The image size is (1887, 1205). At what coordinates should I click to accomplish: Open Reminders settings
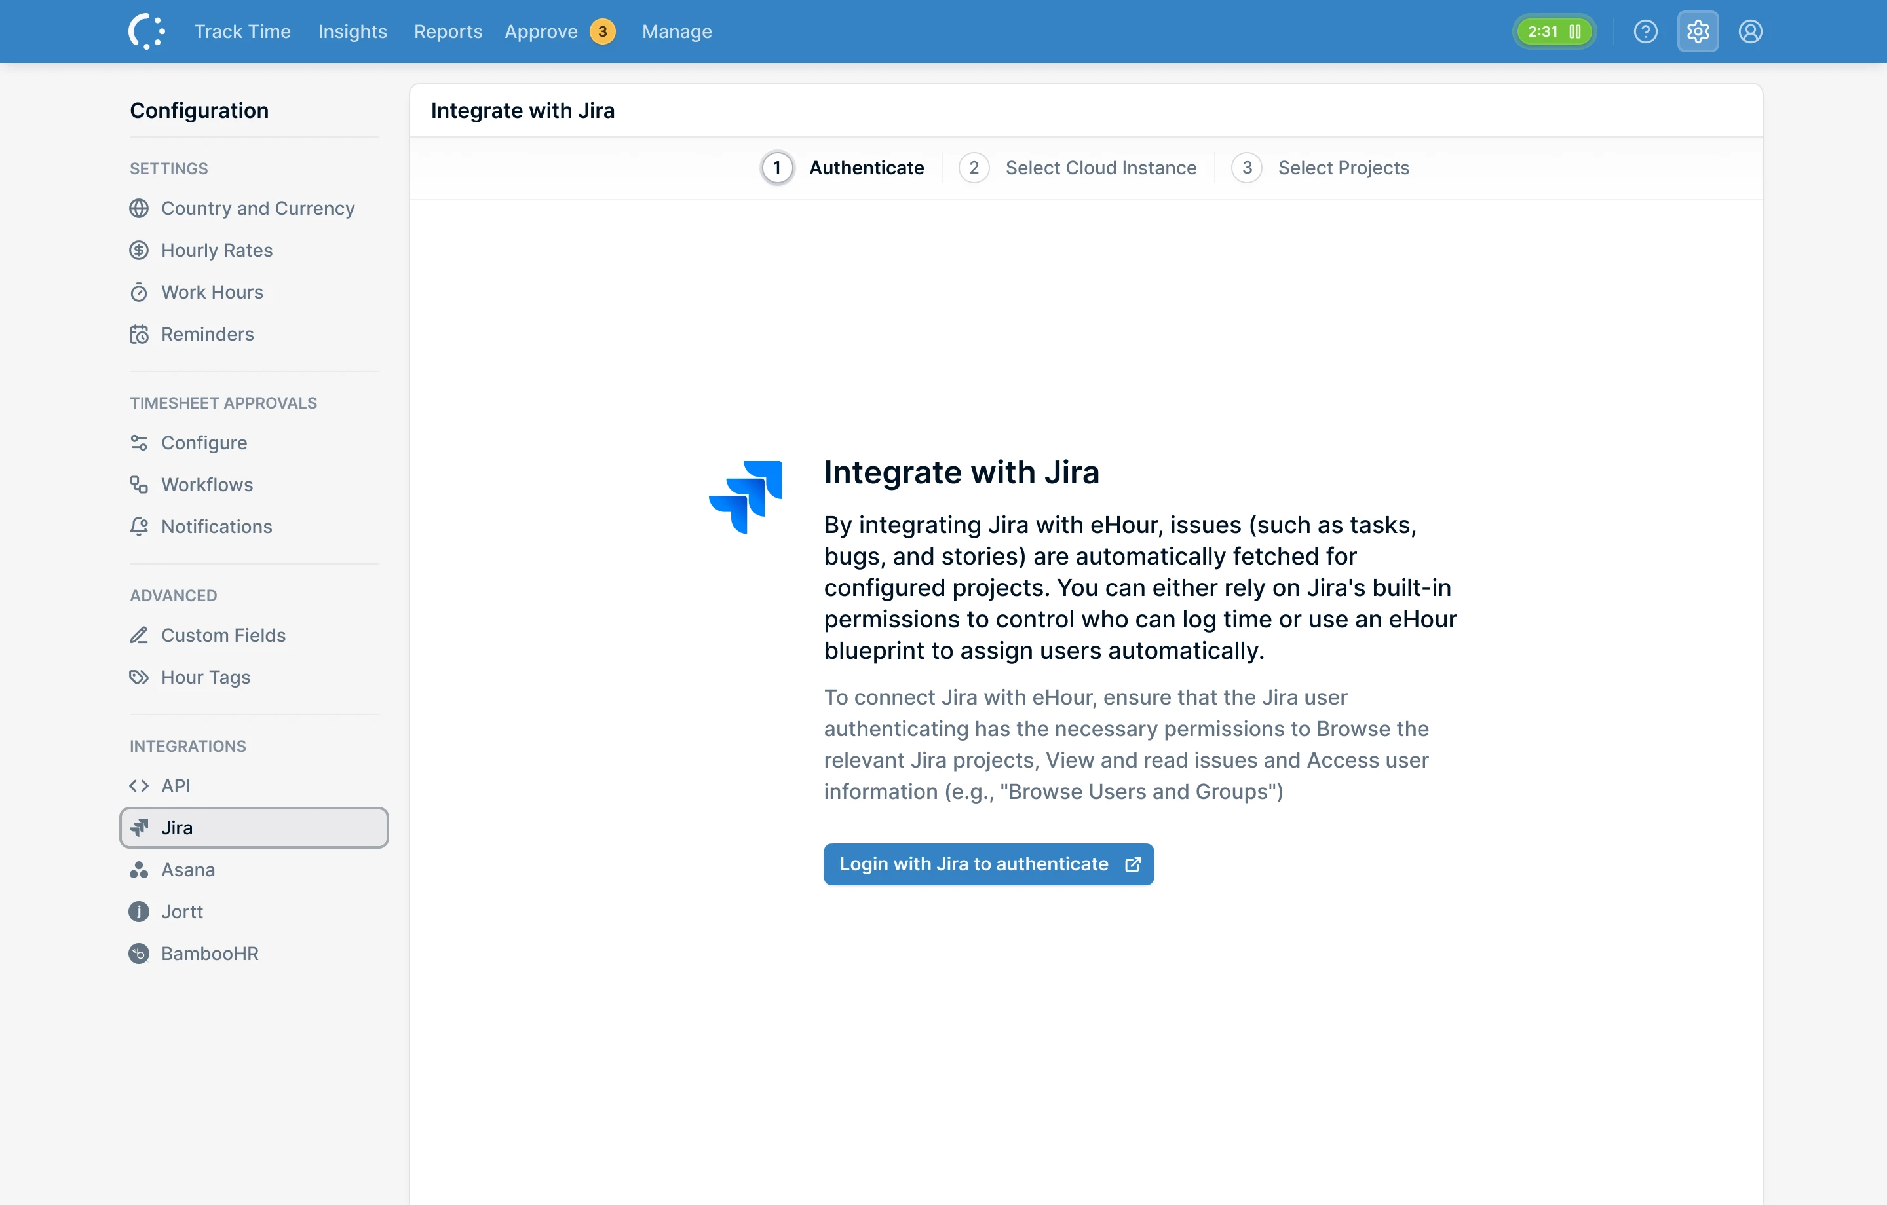[x=254, y=334]
